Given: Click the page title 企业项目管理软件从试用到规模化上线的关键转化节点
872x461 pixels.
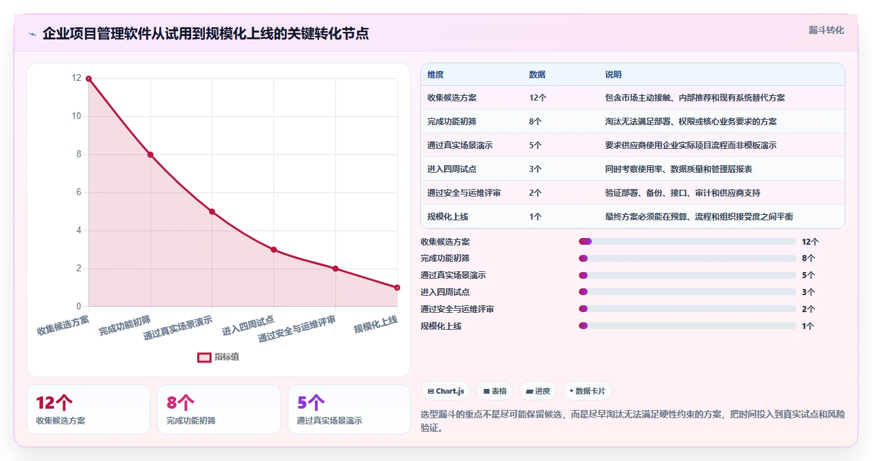Looking at the screenshot, I should tap(205, 33).
